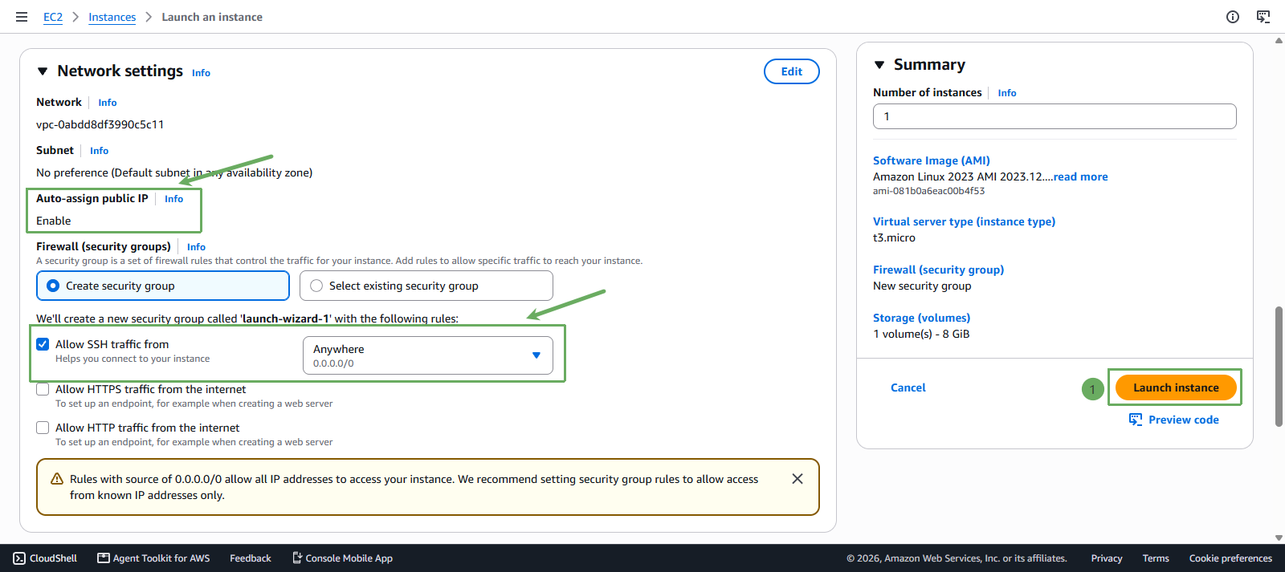
Task: Click the VPC ID vpc-0abdd8df3990c5c11
Action: click(100, 124)
